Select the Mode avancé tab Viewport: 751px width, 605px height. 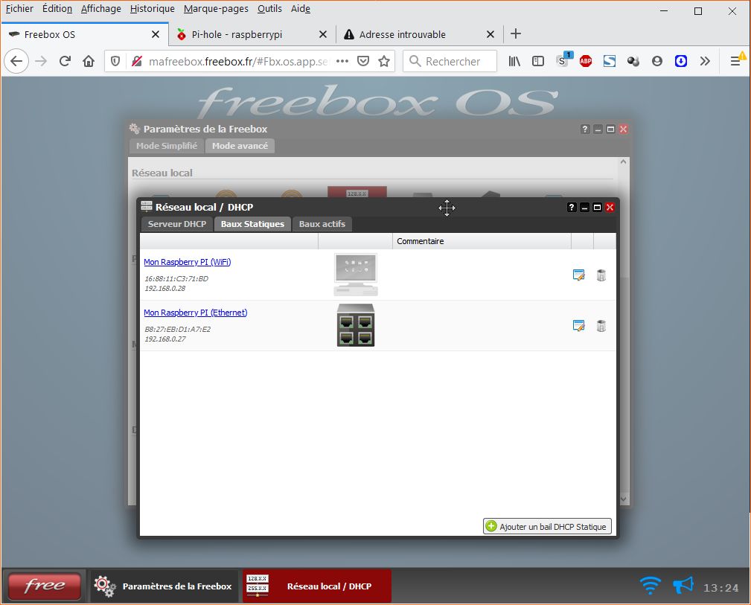click(240, 146)
